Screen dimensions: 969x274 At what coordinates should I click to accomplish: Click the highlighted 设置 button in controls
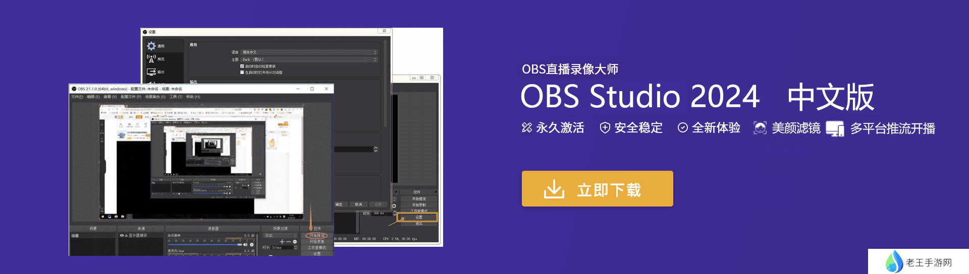coord(418,217)
